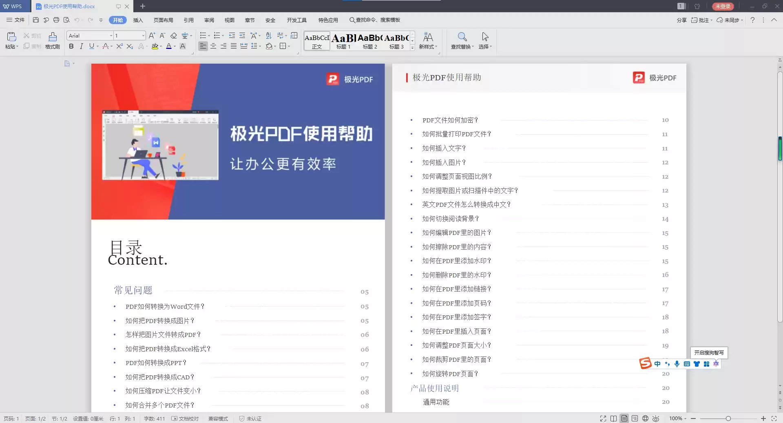Switch to the 页面布局 (Page Layout) tab
This screenshot has width=783, height=423.
pyautogui.click(x=163, y=20)
